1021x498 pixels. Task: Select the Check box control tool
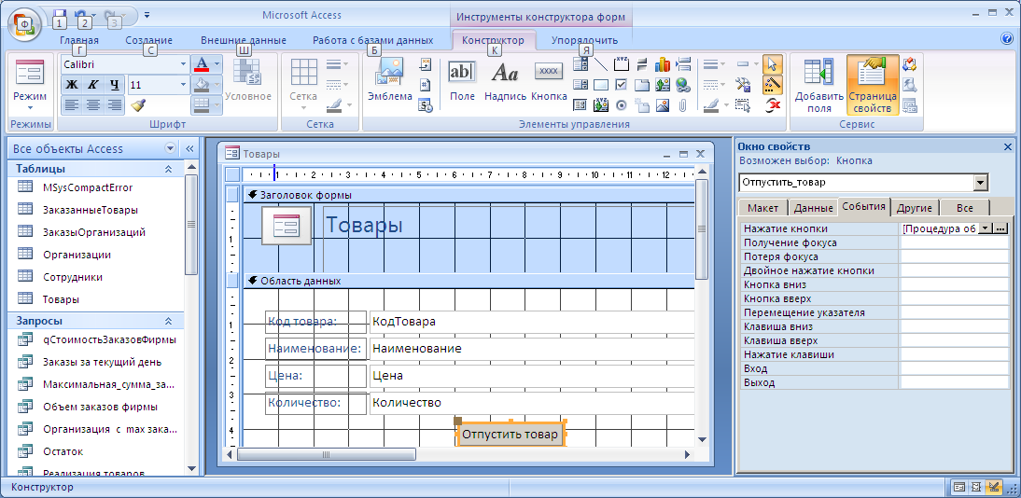tap(622, 85)
